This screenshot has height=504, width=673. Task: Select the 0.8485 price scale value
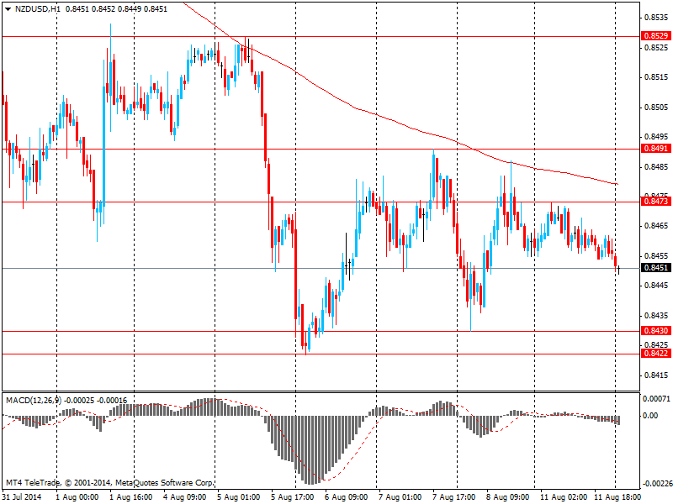[x=657, y=166]
